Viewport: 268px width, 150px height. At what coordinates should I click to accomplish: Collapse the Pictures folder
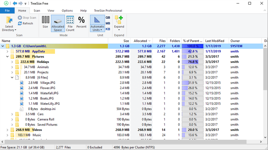point(7,57)
